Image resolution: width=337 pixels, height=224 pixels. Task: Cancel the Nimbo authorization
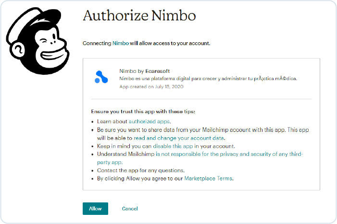click(130, 209)
